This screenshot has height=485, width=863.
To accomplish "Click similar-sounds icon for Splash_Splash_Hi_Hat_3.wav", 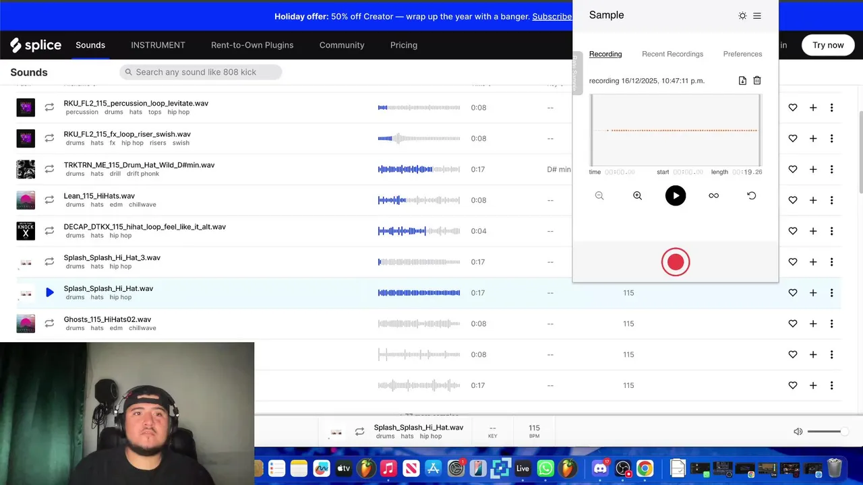I will coord(49,261).
